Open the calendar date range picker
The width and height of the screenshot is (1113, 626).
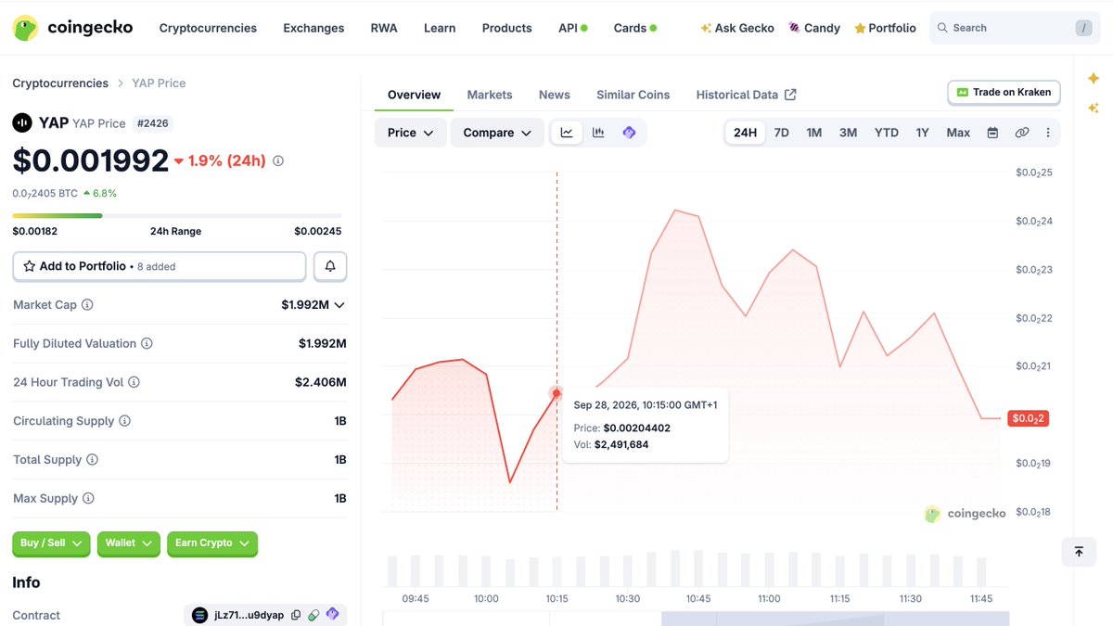click(x=992, y=133)
